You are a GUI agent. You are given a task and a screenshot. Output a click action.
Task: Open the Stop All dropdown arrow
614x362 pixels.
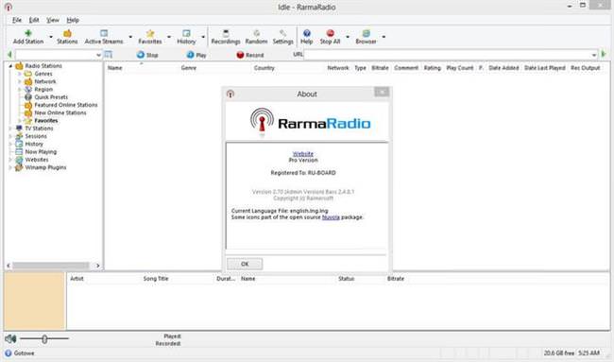(x=348, y=37)
